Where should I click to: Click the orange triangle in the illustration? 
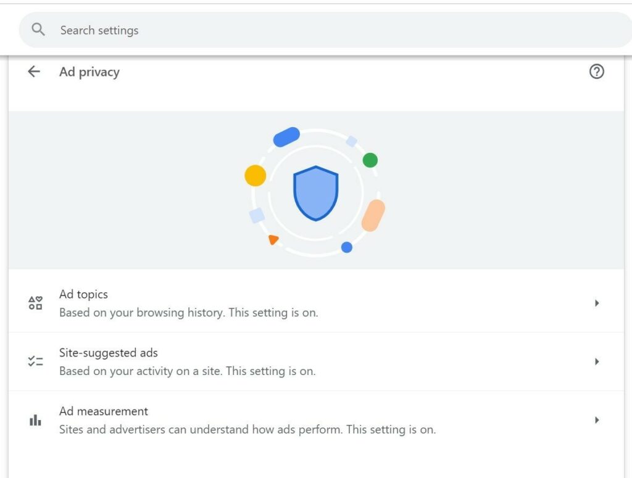pyautogui.click(x=273, y=239)
